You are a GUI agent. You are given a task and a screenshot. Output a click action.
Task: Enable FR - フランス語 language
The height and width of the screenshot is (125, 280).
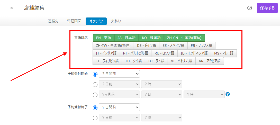(201, 46)
